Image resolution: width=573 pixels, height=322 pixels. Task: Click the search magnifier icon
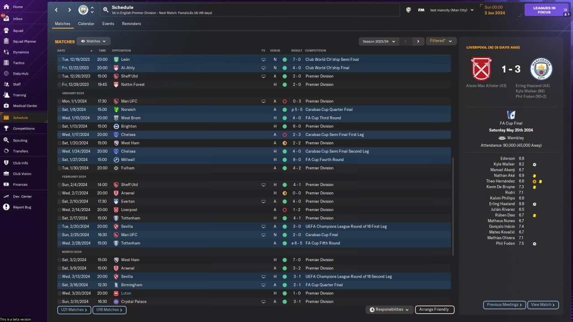click(105, 9)
